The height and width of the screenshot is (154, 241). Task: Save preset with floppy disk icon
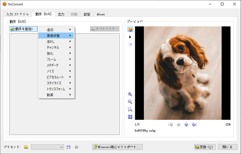point(69,147)
